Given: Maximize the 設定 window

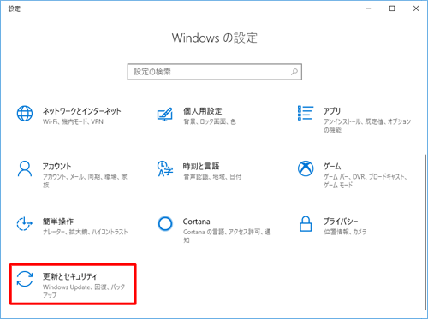Looking at the screenshot, I should (392, 9).
